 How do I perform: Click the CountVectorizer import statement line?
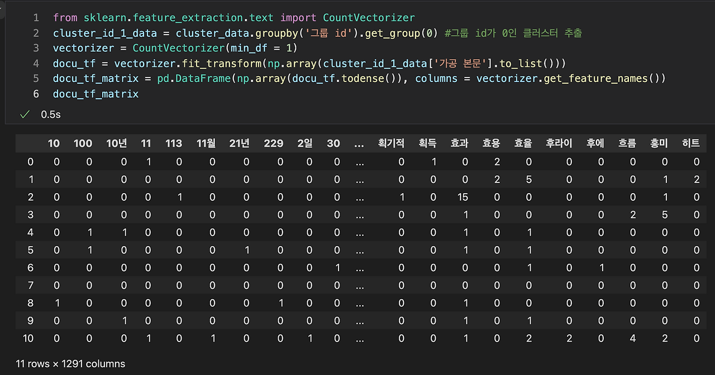coord(234,18)
